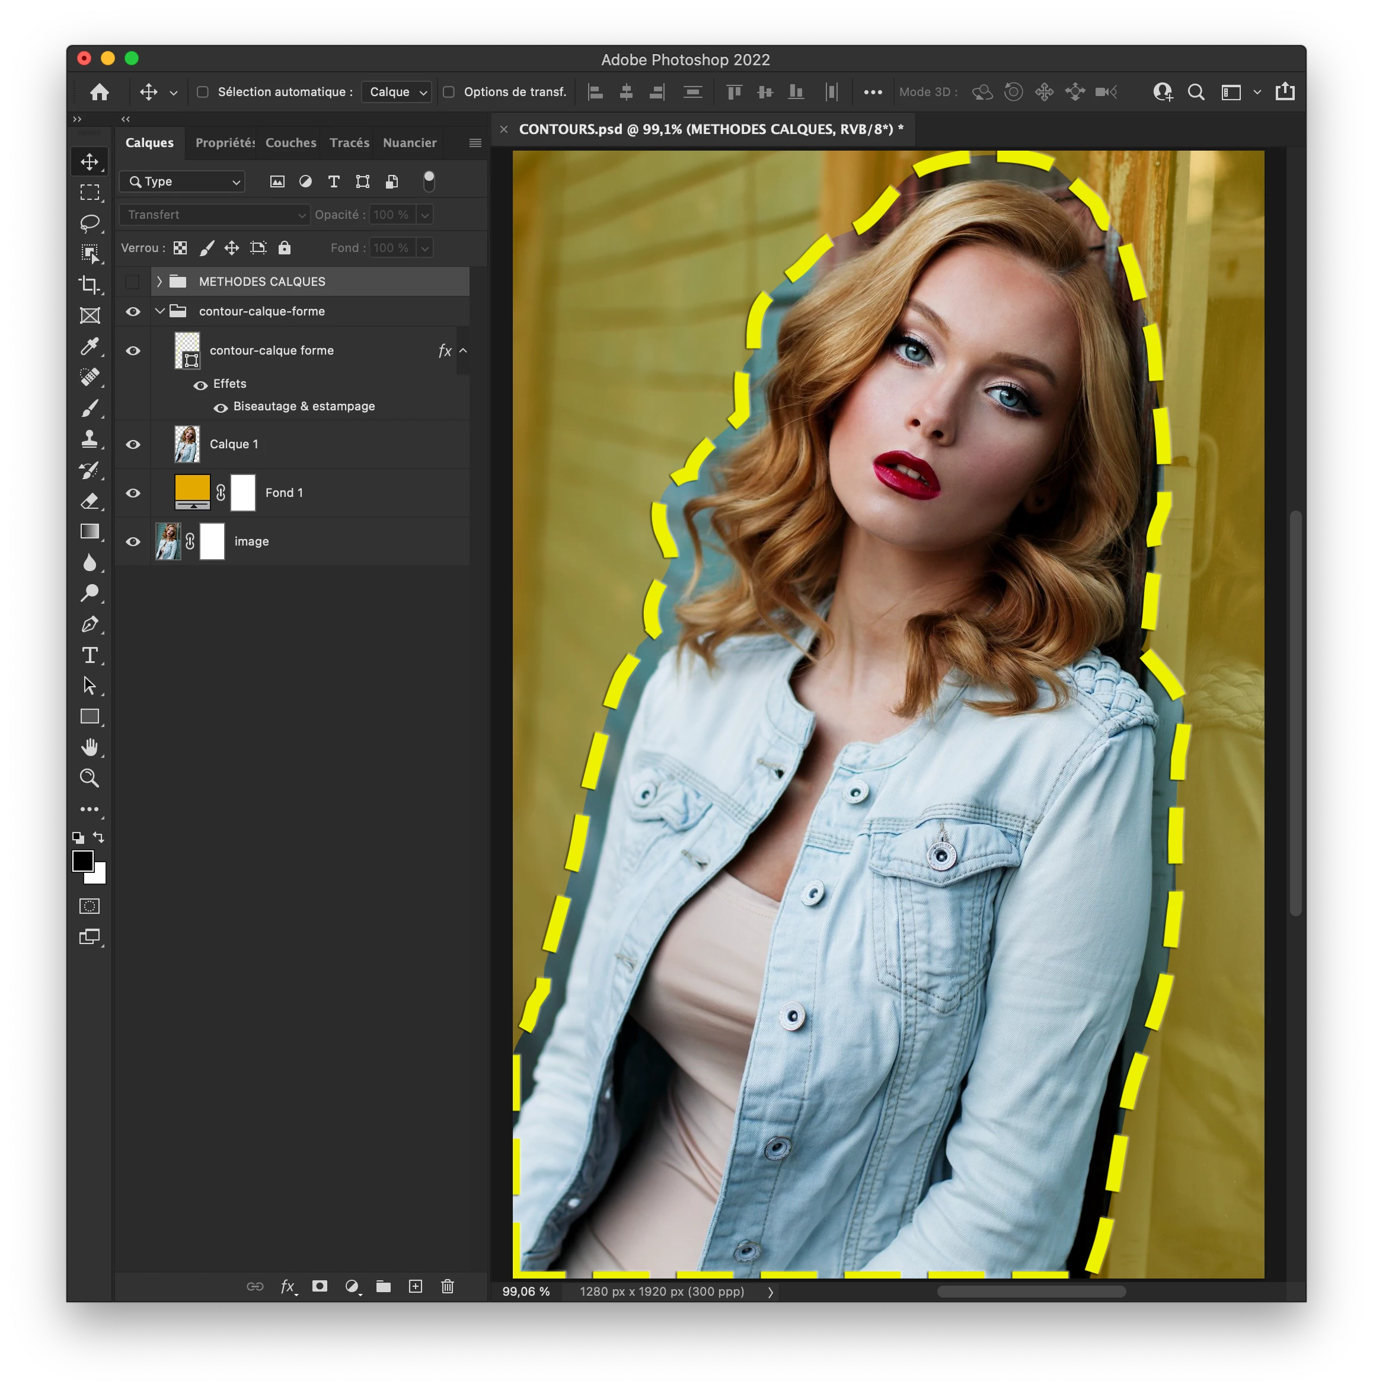This screenshot has width=1373, height=1390.
Task: Enable Sélection automatique checkbox
Action: 203,92
